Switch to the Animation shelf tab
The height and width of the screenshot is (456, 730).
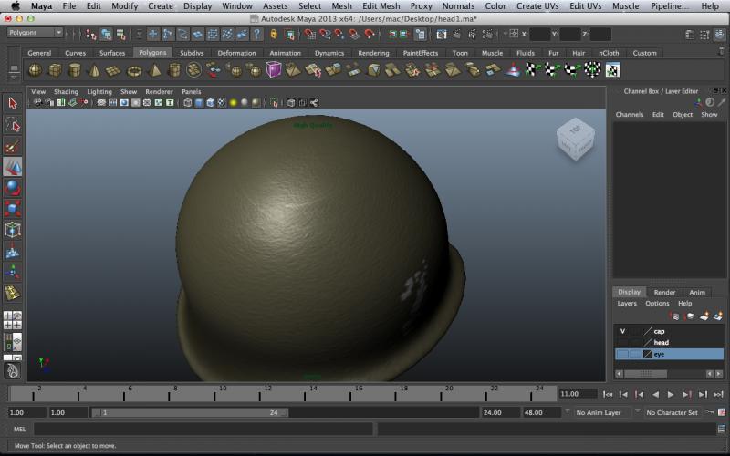pyautogui.click(x=285, y=53)
